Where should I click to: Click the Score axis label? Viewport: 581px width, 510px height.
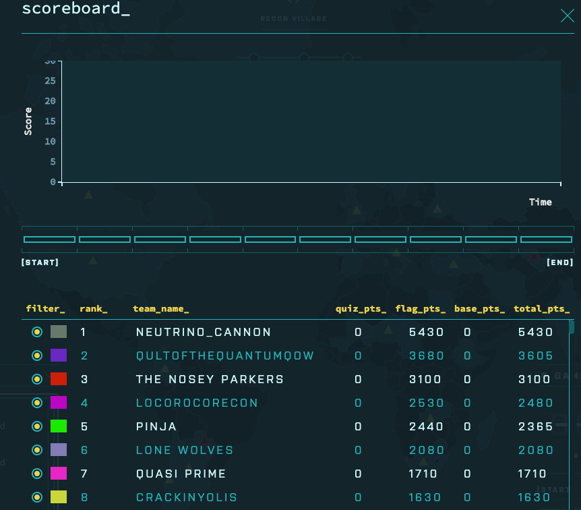28,121
